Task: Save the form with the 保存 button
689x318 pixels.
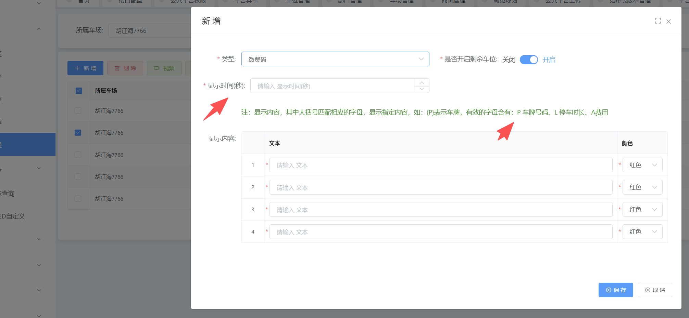Action: 616,290
